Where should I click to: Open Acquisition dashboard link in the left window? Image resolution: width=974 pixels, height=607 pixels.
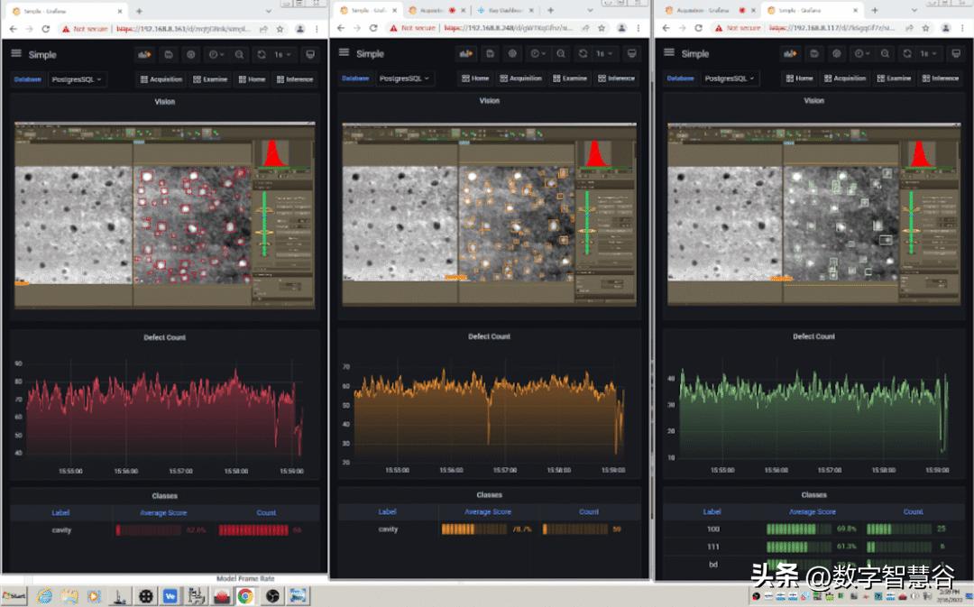click(161, 79)
